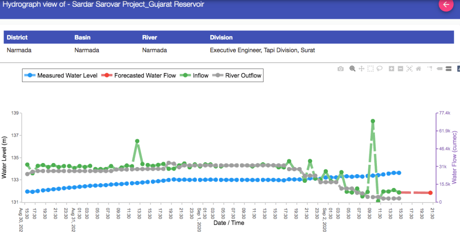Reset axes with the home icon

(418, 69)
